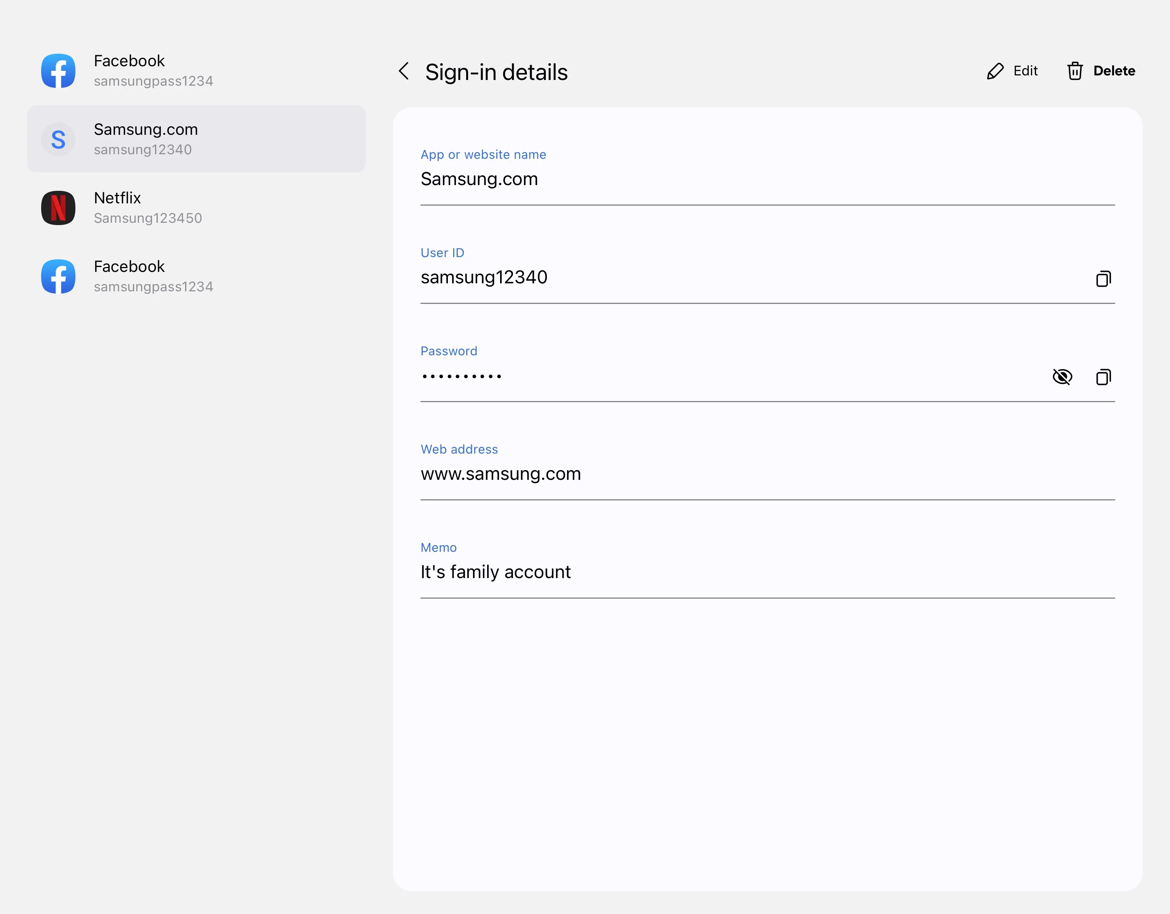This screenshot has width=1170, height=914.
Task: Click samsungpass1234 under the bottom Facebook
Action: click(153, 287)
